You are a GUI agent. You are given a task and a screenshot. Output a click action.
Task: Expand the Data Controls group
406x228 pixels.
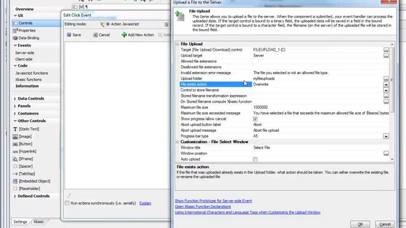point(15,99)
